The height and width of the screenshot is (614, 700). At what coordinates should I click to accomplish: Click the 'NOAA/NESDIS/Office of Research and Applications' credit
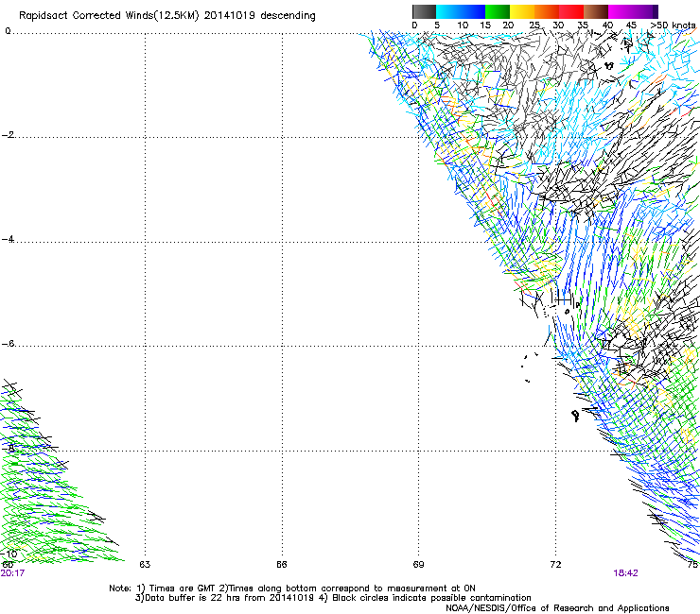557,608
